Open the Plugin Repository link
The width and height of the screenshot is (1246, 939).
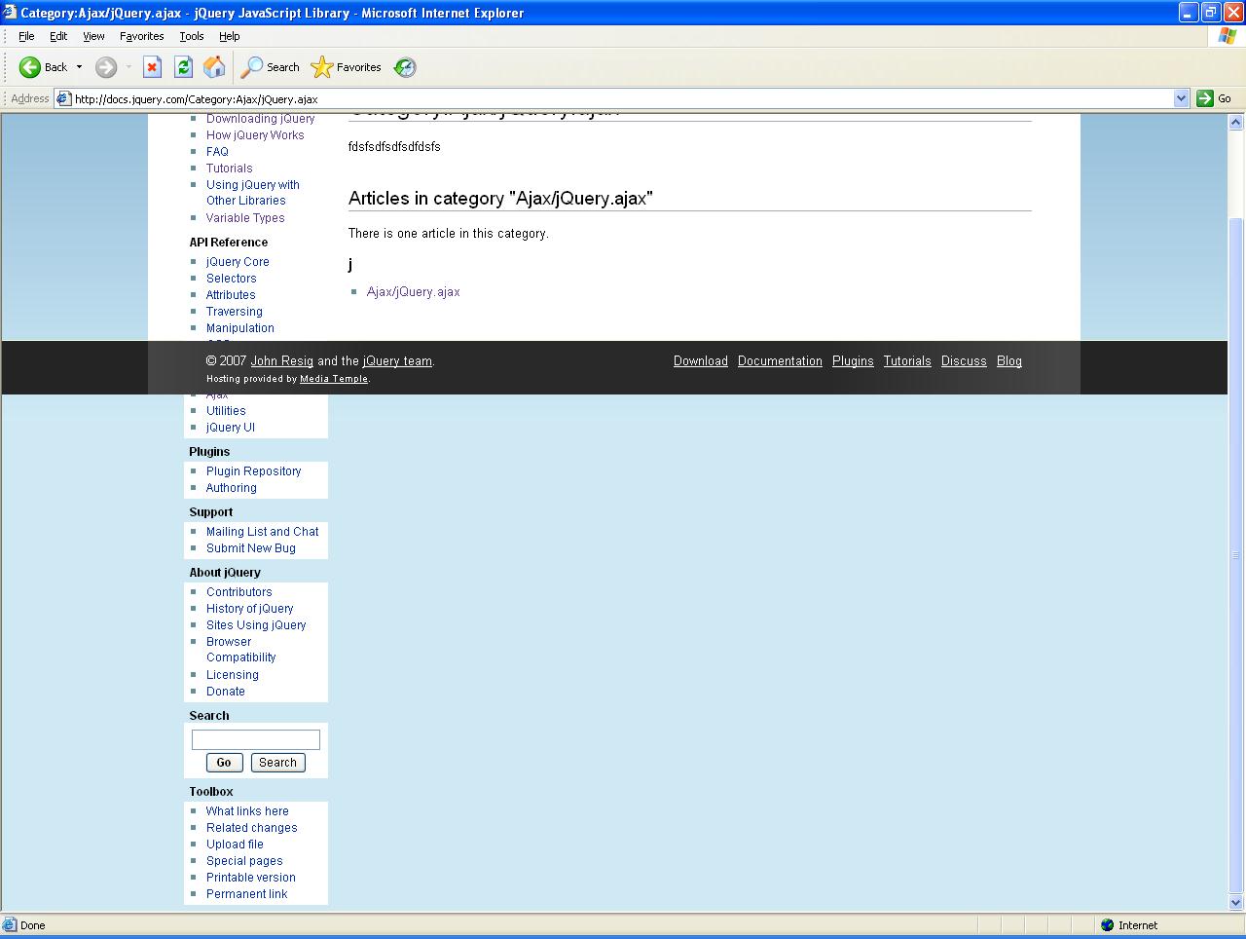[x=253, y=471]
